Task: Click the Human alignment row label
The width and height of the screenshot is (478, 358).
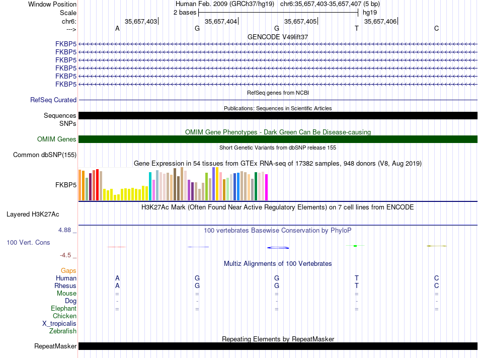Action: [x=66, y=278]
